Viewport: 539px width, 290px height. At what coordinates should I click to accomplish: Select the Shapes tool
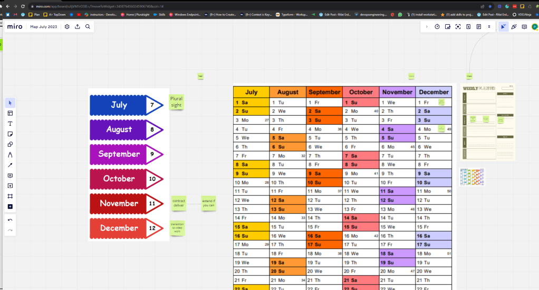click(x=10, y=144)
